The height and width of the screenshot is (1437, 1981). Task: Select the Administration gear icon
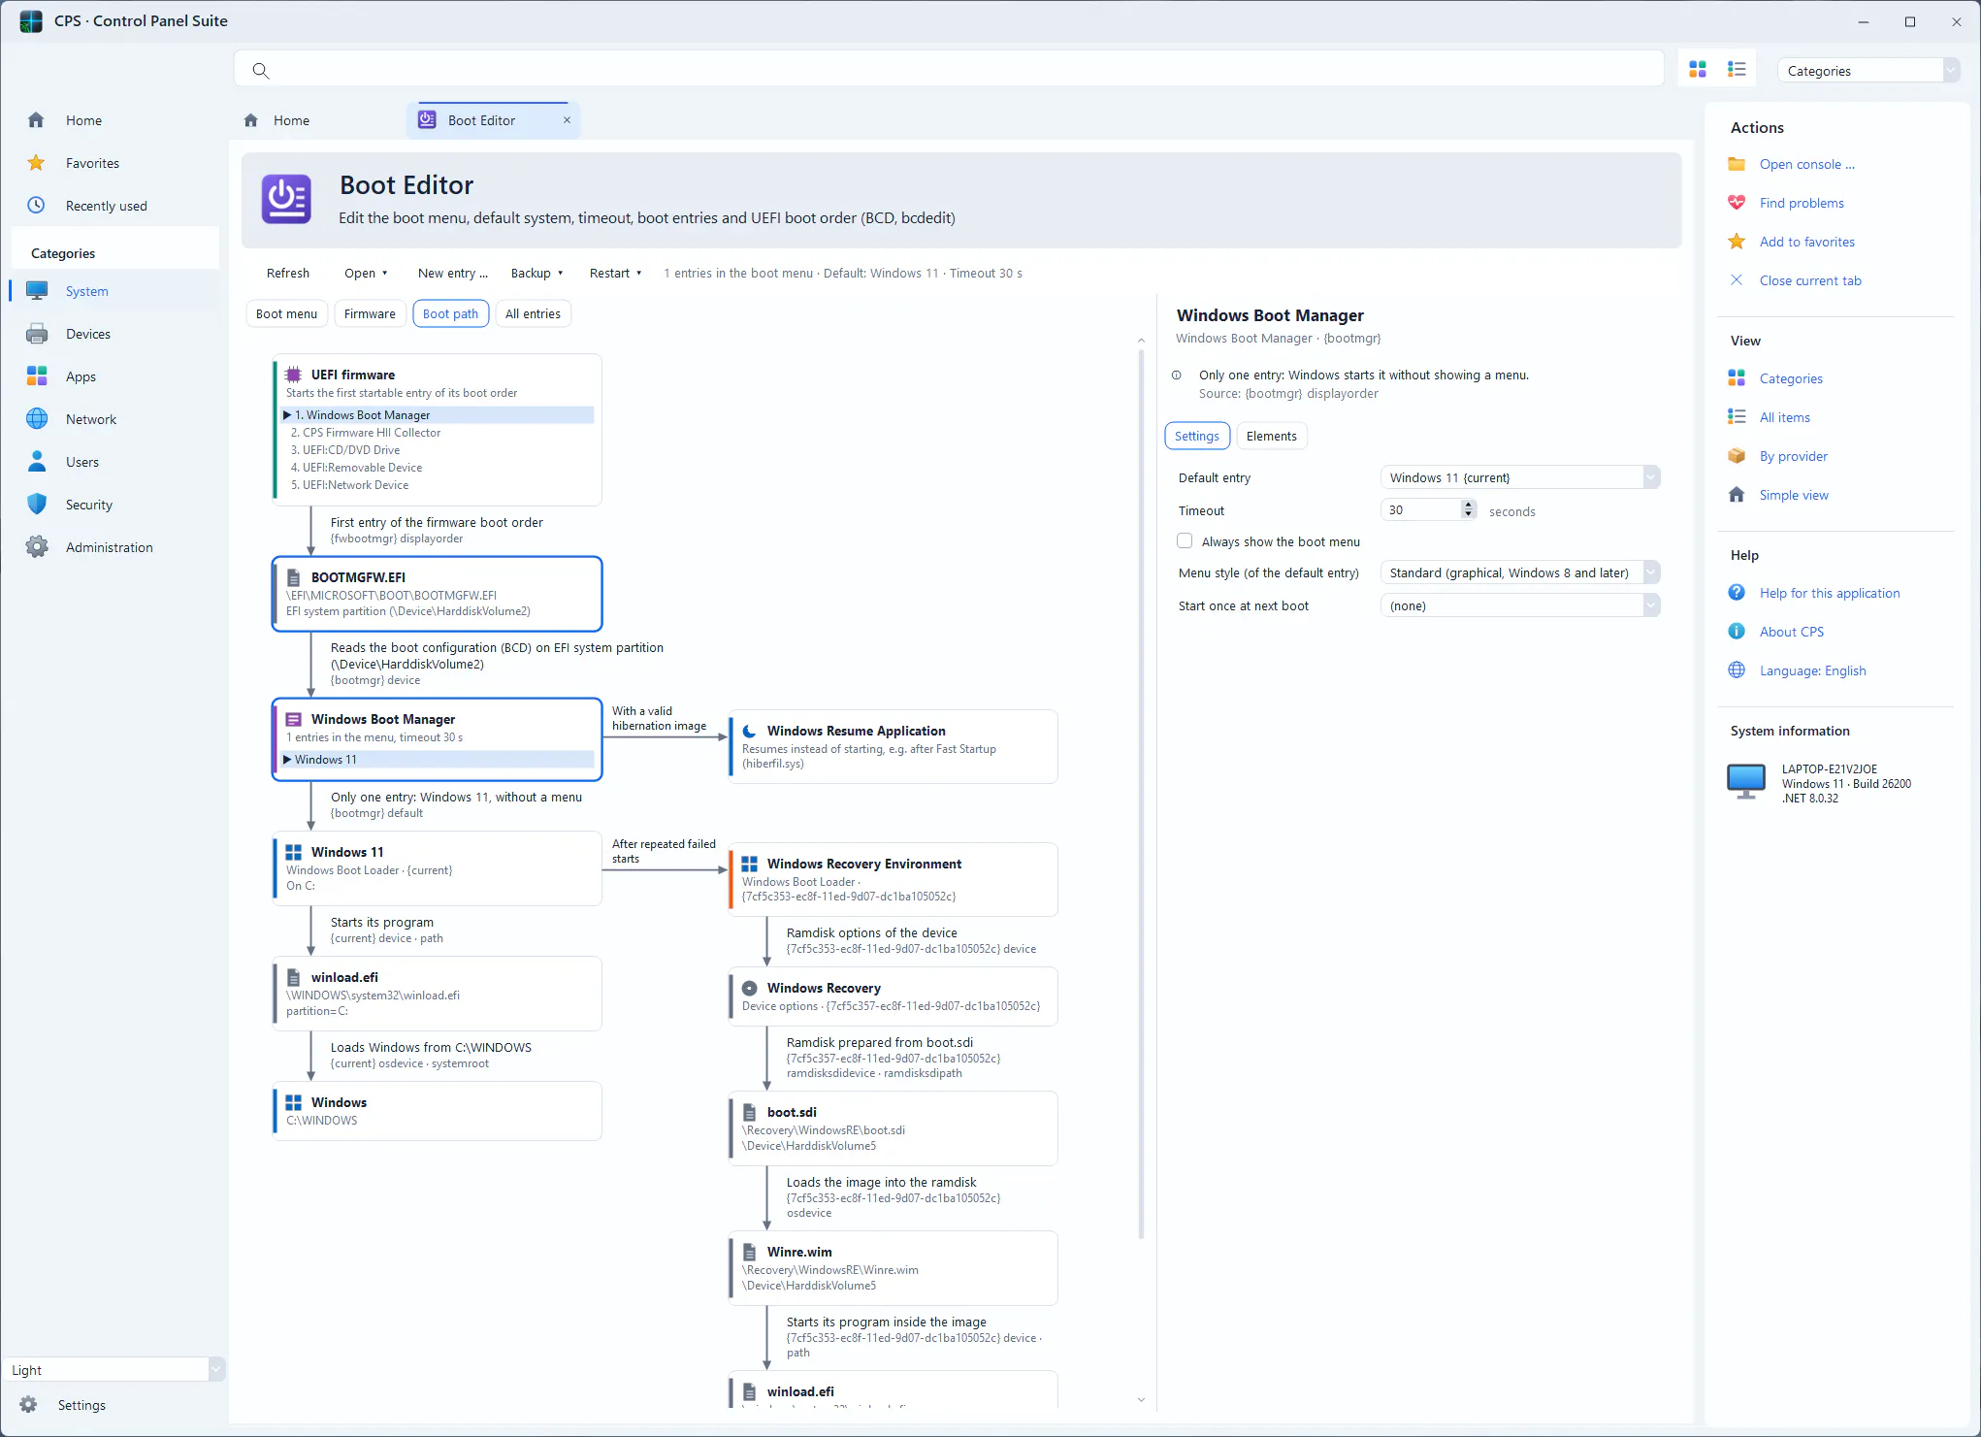click(x=37, y=547)
